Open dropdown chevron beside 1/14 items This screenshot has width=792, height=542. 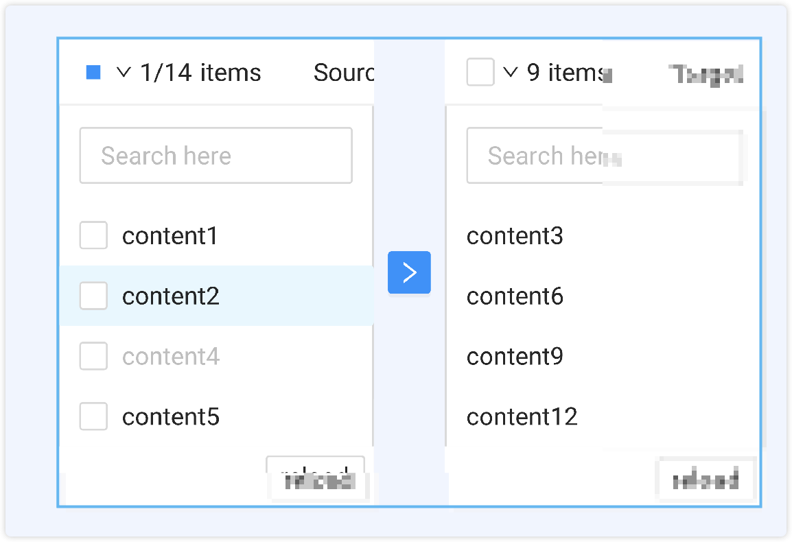pos(124,72)
